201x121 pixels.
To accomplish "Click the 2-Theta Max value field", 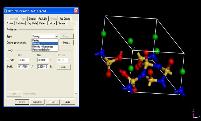I will pyautogui.click(x=43, y=60).
